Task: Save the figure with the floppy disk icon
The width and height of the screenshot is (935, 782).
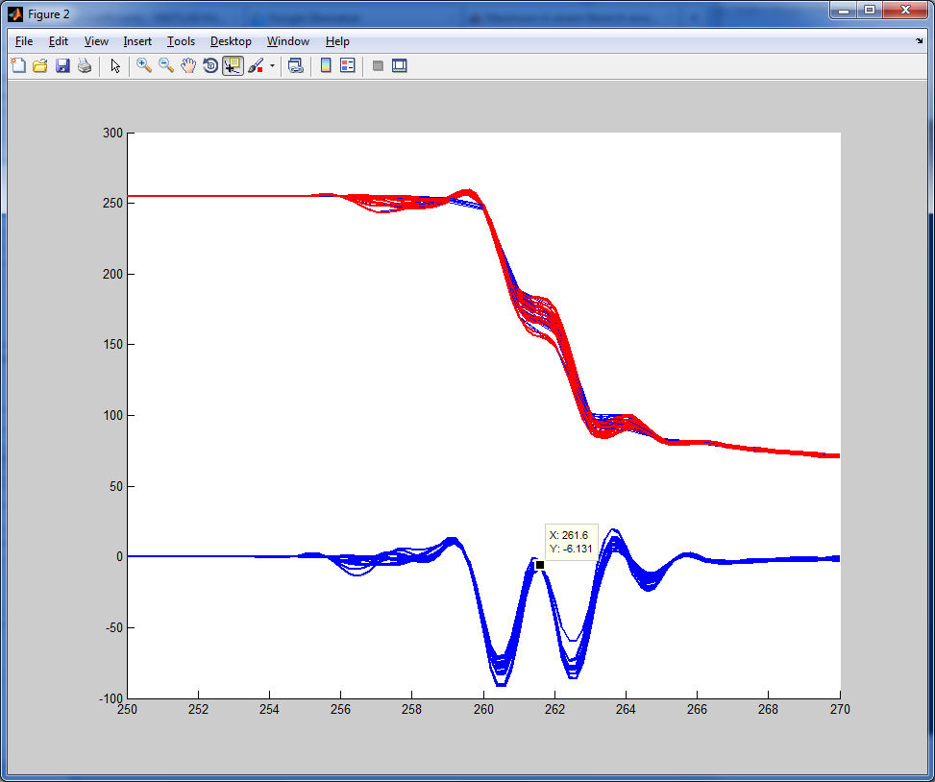Action: 62,66
